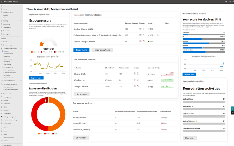Viewport: 234px width, 146px height.
Task: Click the Threat tracker icon
Action: (x=2, y=113)
